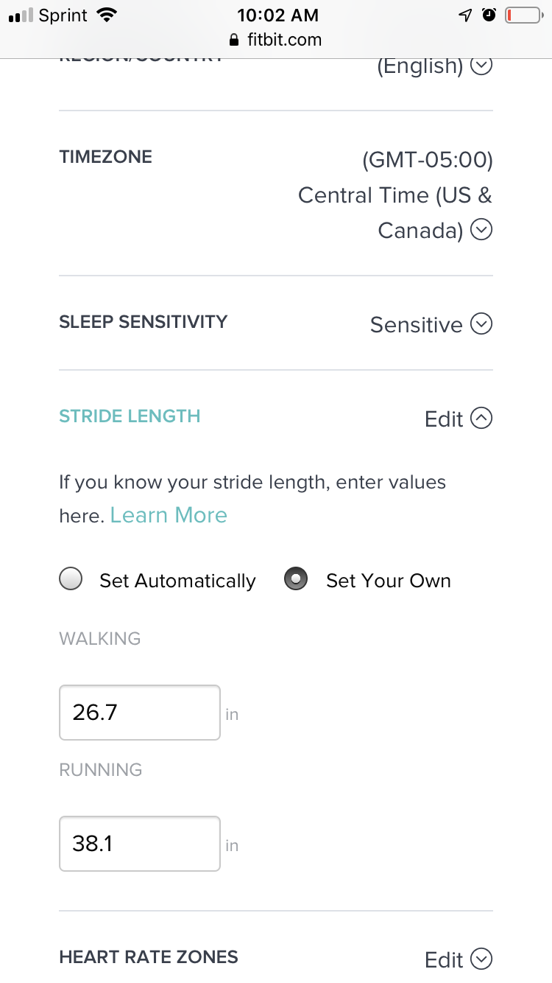This screenshot has height=983, width=552.
Task: Select the Set Automatically radio button
Action: [x=71, y=579]
